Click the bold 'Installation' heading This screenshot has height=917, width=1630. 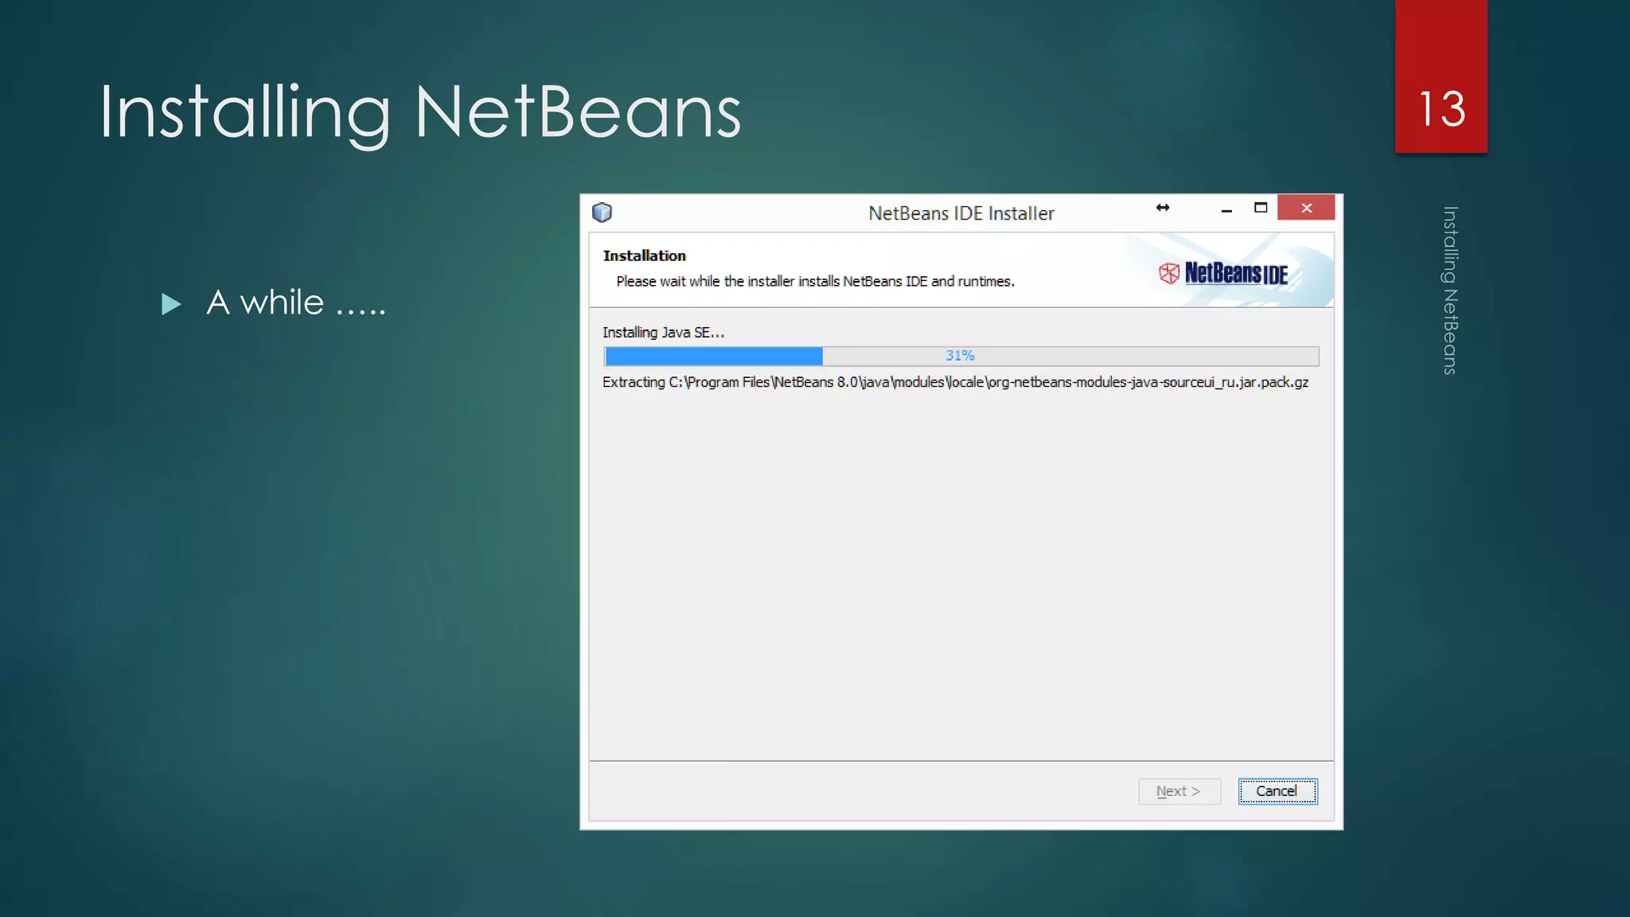coord(644,256)
